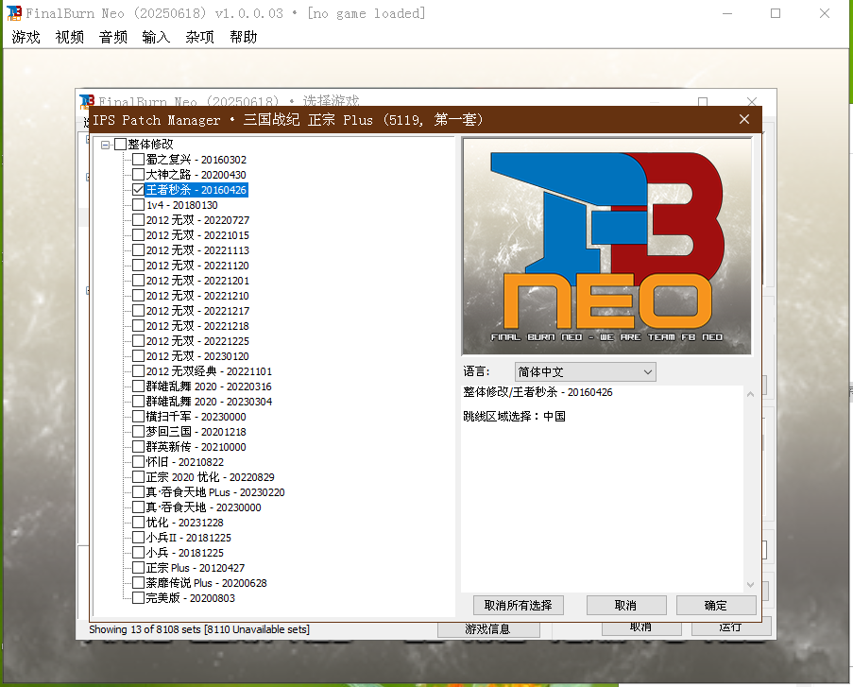This screenshot has width=853, height=687.
Task: Select the 真·吞食天地 PLus - 20230220 row
Action: 214,492
